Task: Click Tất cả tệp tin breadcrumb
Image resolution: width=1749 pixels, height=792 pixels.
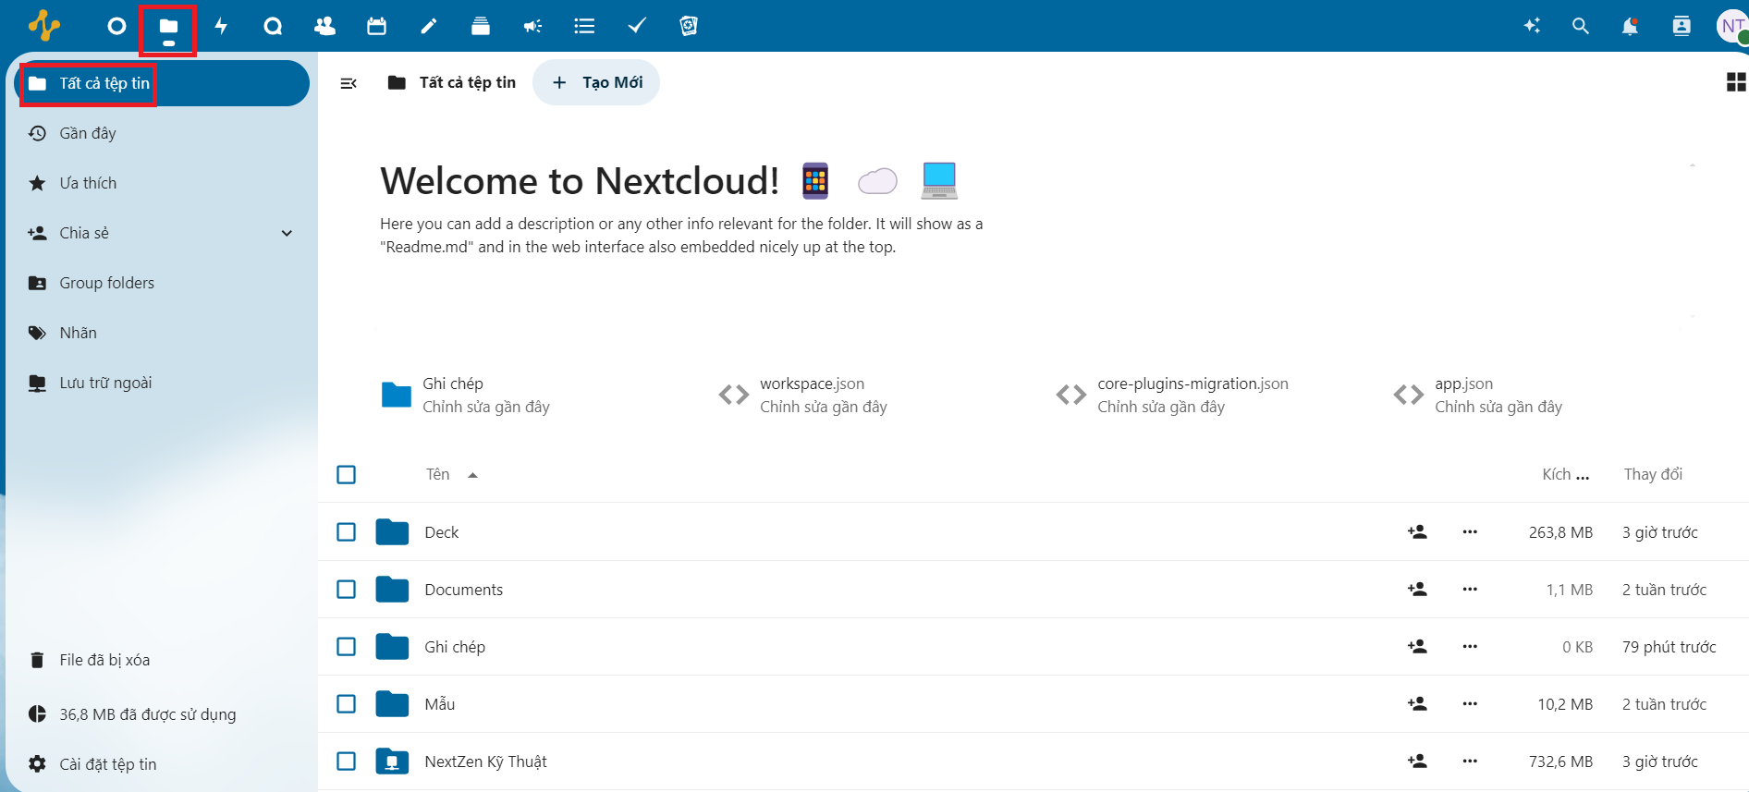Action: click(452, 82)
